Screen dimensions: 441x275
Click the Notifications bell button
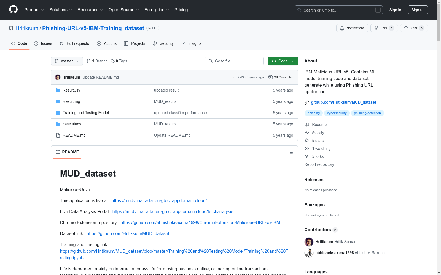click(352, 28)
